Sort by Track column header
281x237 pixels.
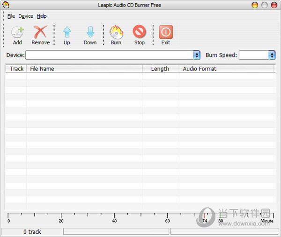16,69
